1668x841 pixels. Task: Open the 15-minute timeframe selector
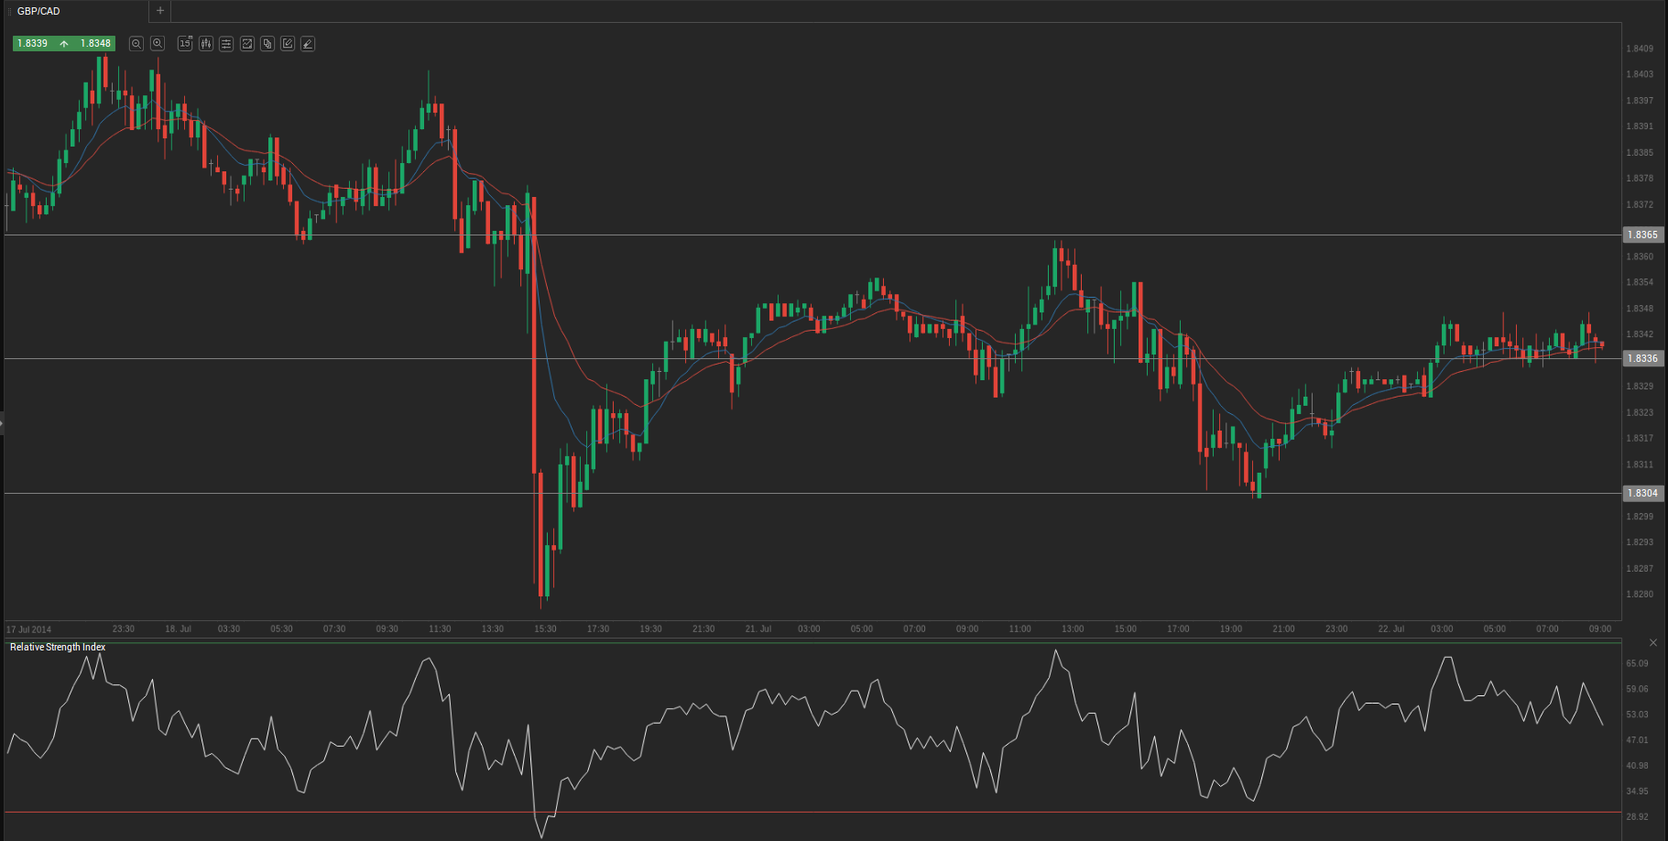click(185, 44)
